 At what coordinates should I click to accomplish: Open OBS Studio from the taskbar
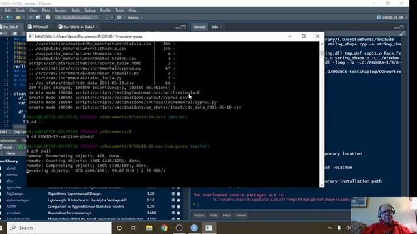click(179, 228)
